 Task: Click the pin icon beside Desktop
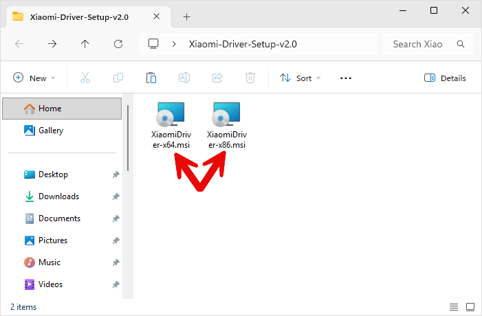pos(116,174)
